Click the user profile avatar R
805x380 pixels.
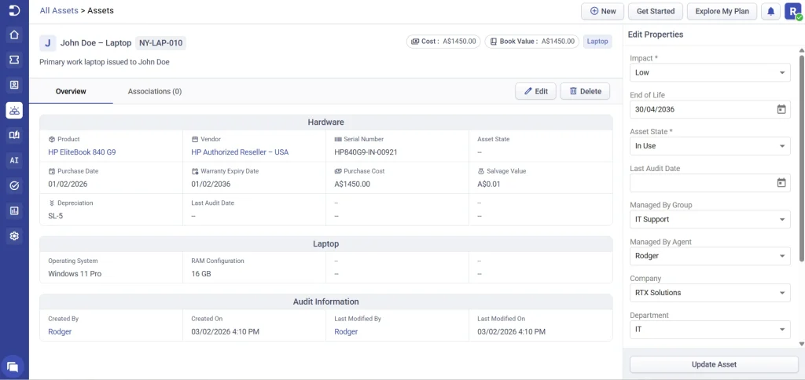(x=792, y=11)
